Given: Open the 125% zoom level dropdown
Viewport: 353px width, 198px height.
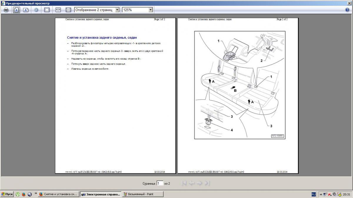Looking at the screenshot, I should (137, 10).
